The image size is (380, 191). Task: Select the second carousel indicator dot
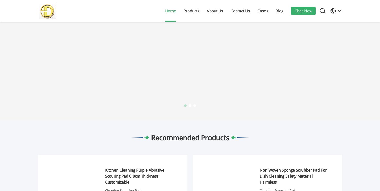[x=190, y=106]
